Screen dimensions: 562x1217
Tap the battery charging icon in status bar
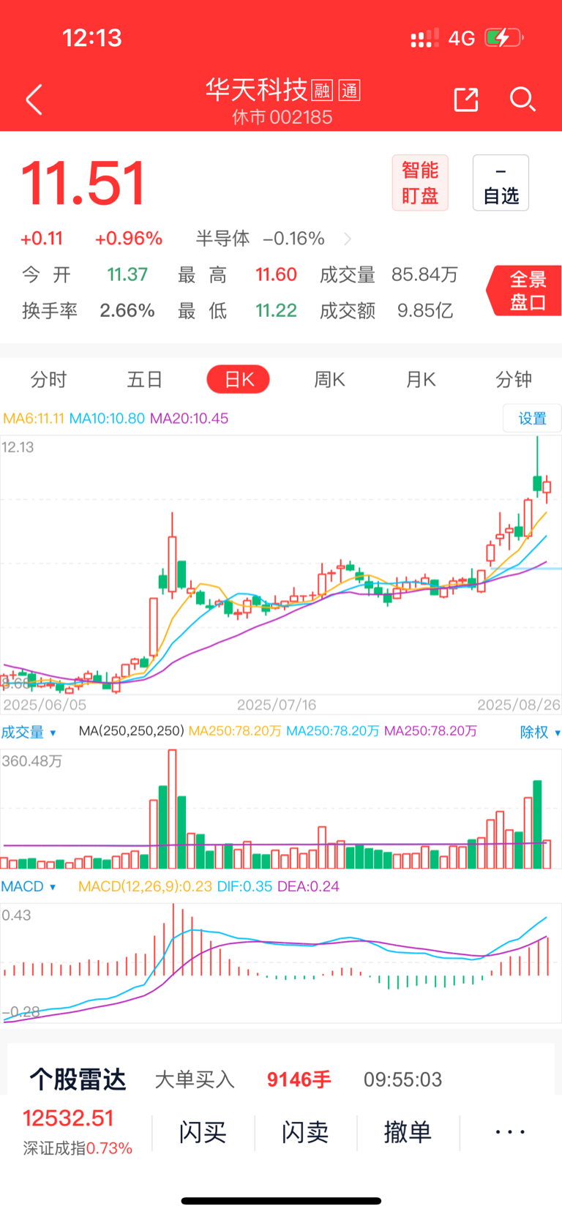(504, 37)
